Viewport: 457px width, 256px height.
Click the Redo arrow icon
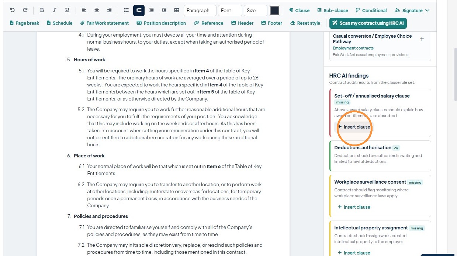[25, 10]
